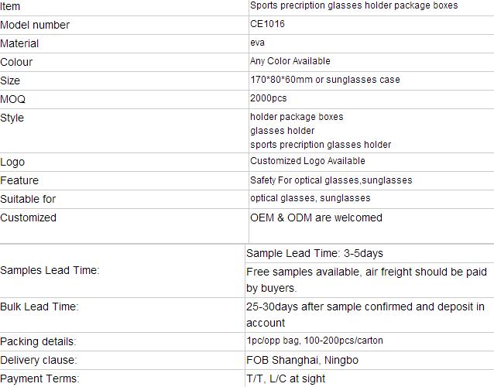Click the 'Bulk Lead Time:' label
The width and height of the screenshot is (494, 387).
point(39,307)
